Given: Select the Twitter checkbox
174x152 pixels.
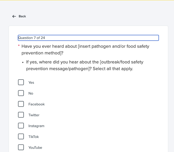Looking at the screenshot, I should pyautogui.click(x=21, y=115).
